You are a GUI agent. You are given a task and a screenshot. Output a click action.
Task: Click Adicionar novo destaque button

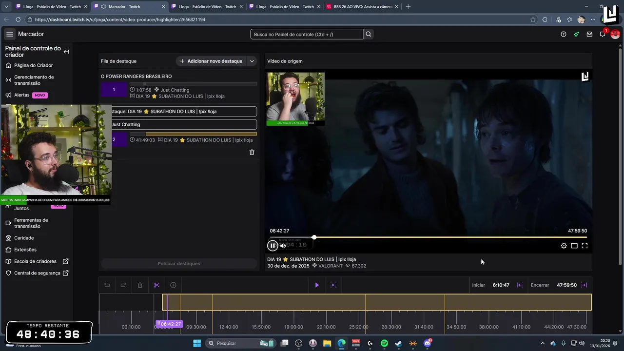pos(211,61)
